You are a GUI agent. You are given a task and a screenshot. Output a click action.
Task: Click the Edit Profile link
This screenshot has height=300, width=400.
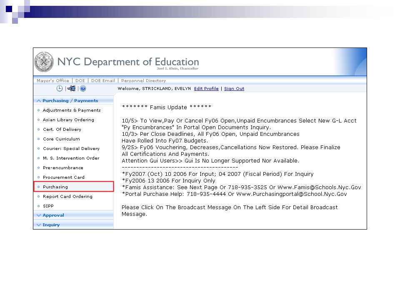coord(206,88)
